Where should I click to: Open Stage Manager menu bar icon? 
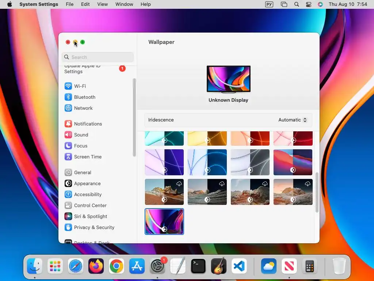[x=284, y=4]
